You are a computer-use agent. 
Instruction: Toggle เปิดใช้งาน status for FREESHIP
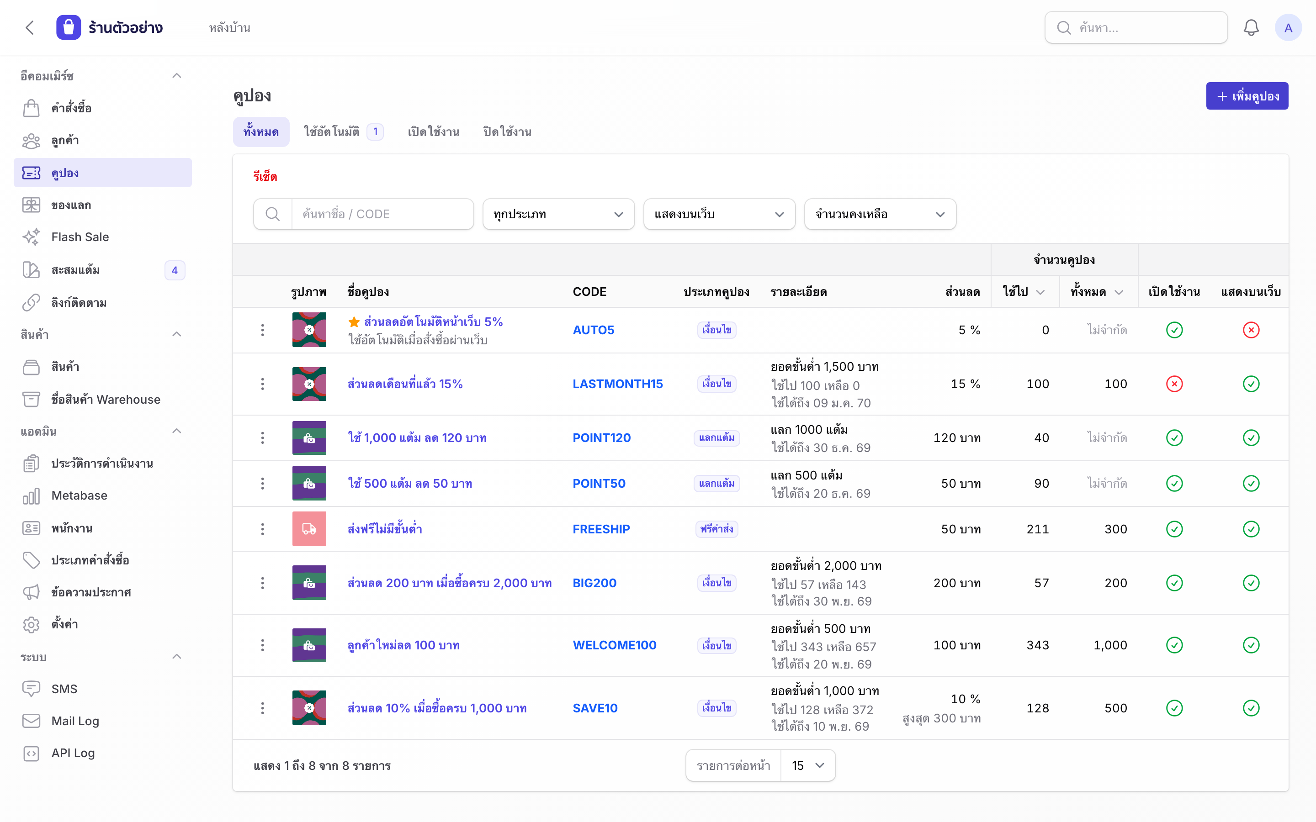point(1174,529)
